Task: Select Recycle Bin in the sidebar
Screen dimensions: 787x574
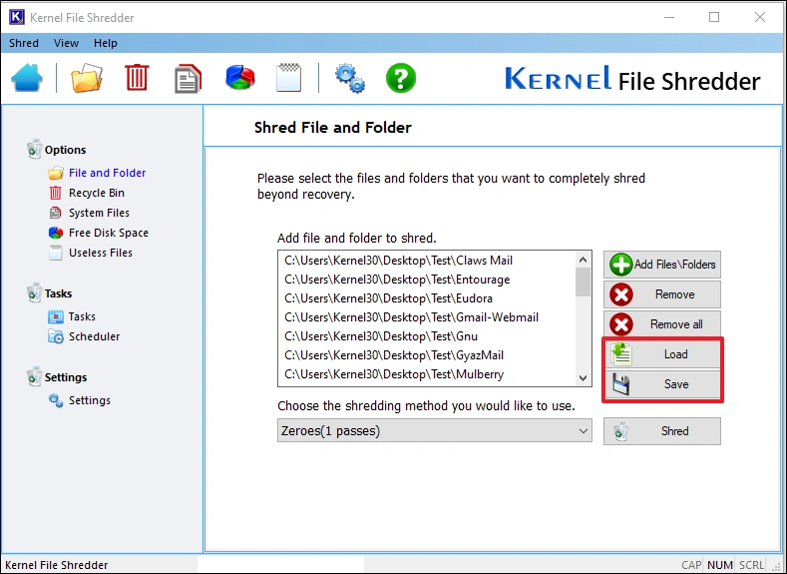Action: click(96, 193)
